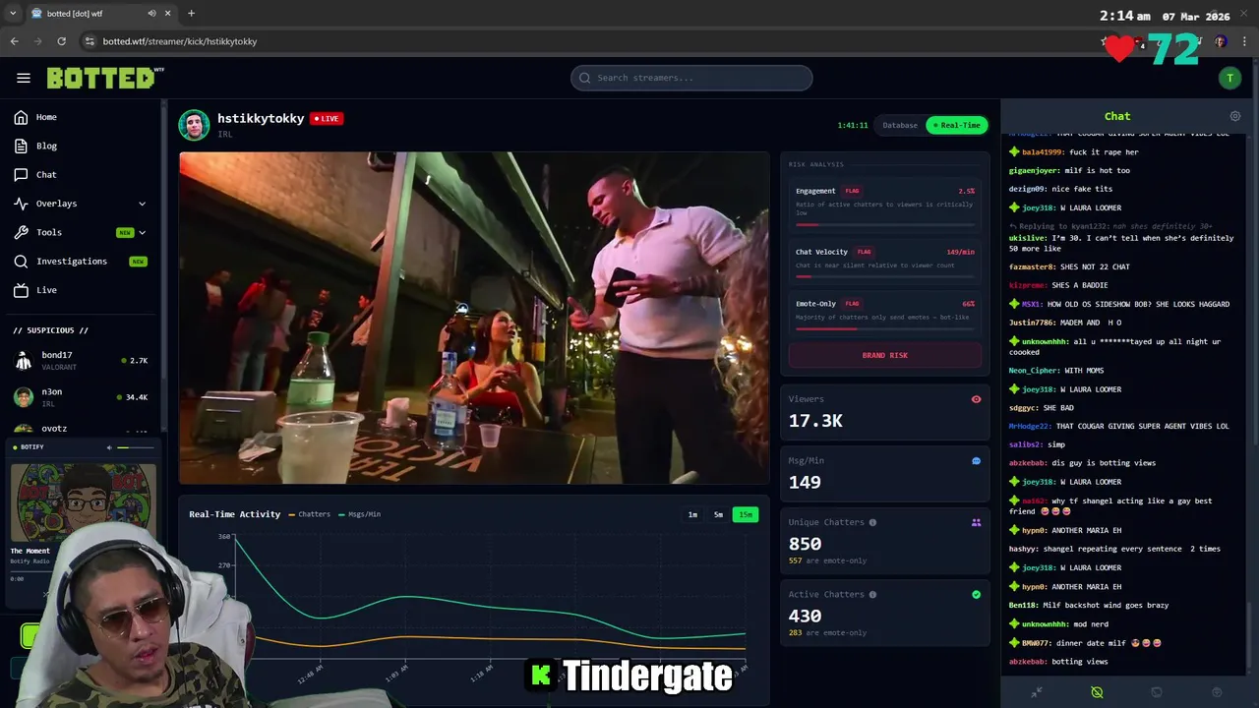Click Unique Chatters info icon

point(872,522)
